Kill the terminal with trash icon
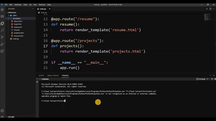The image size is (216, 121). click(215, 79)
